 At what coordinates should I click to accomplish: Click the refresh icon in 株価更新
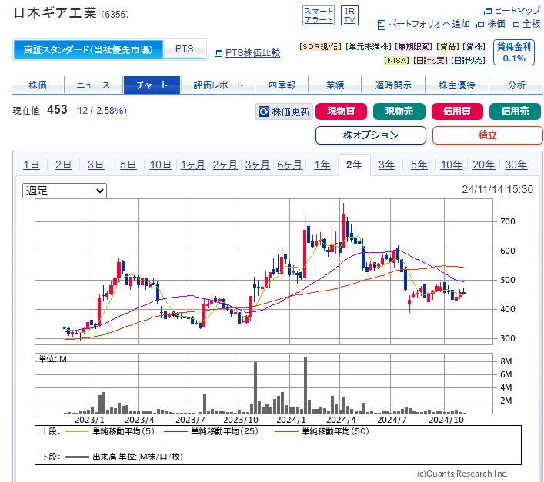pyautogui.click(x=264, y=111)
